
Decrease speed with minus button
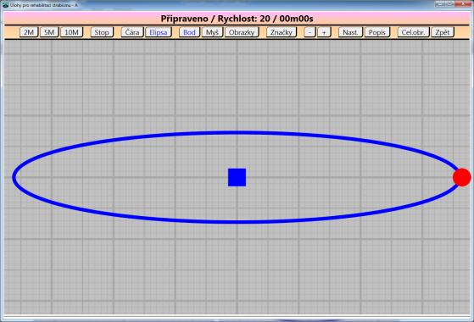pos(309,32)
